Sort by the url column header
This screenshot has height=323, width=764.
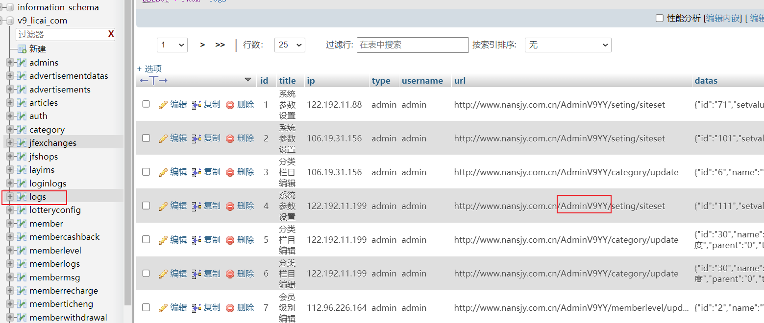(x=460, y=81)
